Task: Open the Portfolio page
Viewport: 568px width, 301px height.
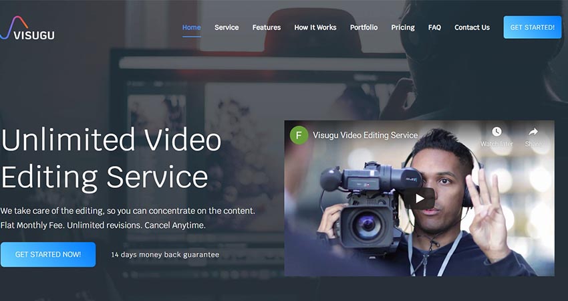Action: (x=364, y=27)
